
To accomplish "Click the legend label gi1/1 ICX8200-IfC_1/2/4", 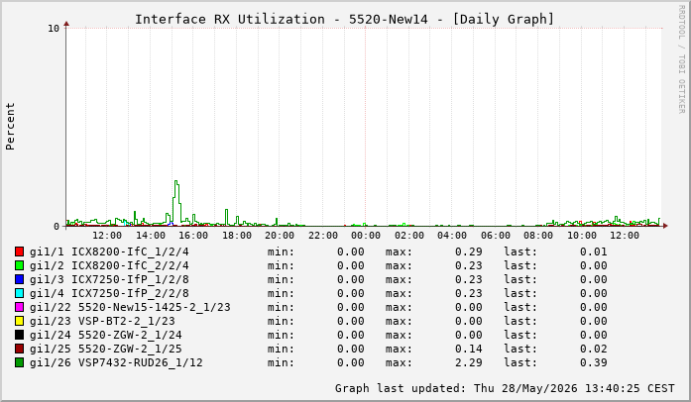I will click(x=109, y=251).
